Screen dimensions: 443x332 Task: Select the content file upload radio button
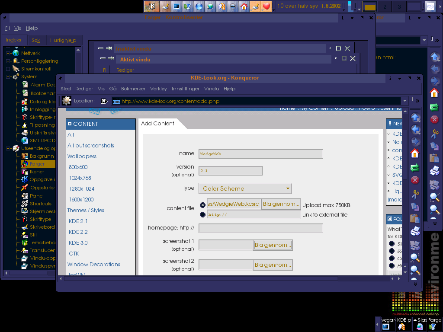pyautogui.click(x=202, y=205)
